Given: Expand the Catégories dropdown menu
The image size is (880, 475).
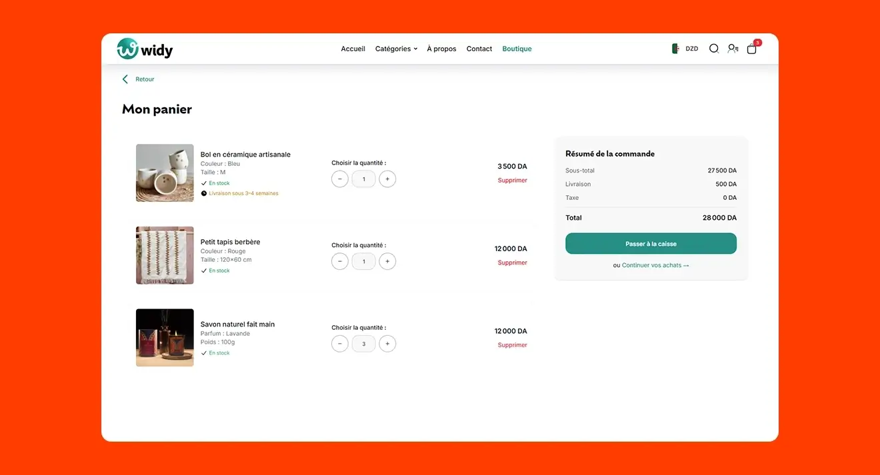Looking at the screenshot, I should tap(396, 49).
